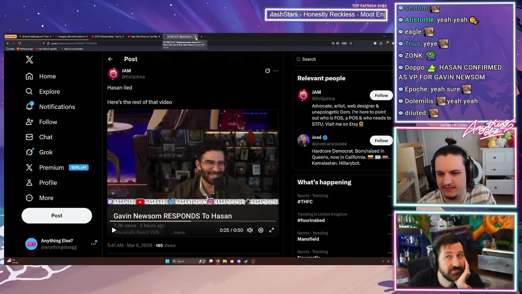This screenshot has height=294, width=522.
Task: Switch to Hungary's $82 million bank tab
Action: [x=71, y=36]
